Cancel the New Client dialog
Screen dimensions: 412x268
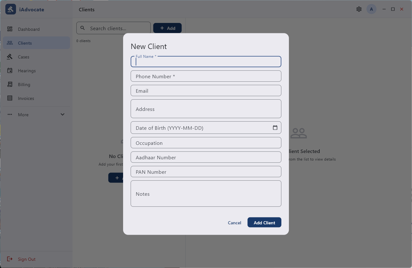(x=235, y=222)
